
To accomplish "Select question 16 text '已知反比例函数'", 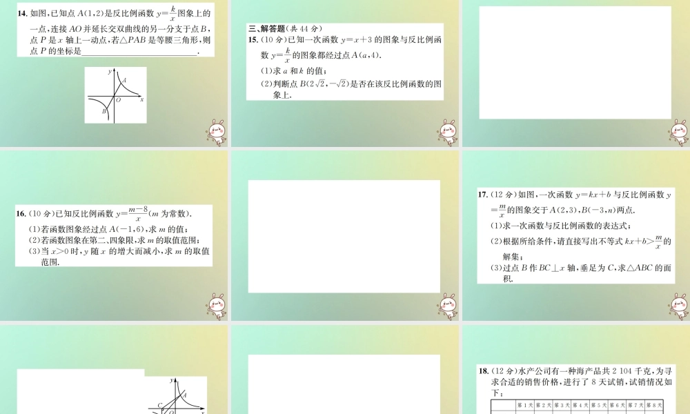I will pyautogui.click(x=84, y=214).
